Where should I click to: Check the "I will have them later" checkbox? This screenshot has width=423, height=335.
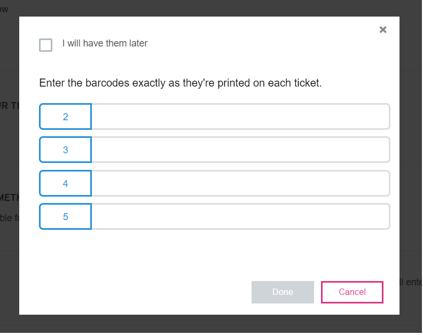pyautogui.click(x=46, y=45)
